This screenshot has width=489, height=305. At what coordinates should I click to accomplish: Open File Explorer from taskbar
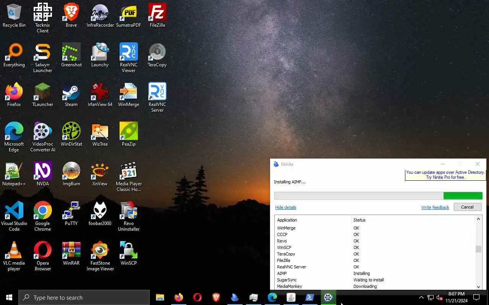[x=160, y=297]
